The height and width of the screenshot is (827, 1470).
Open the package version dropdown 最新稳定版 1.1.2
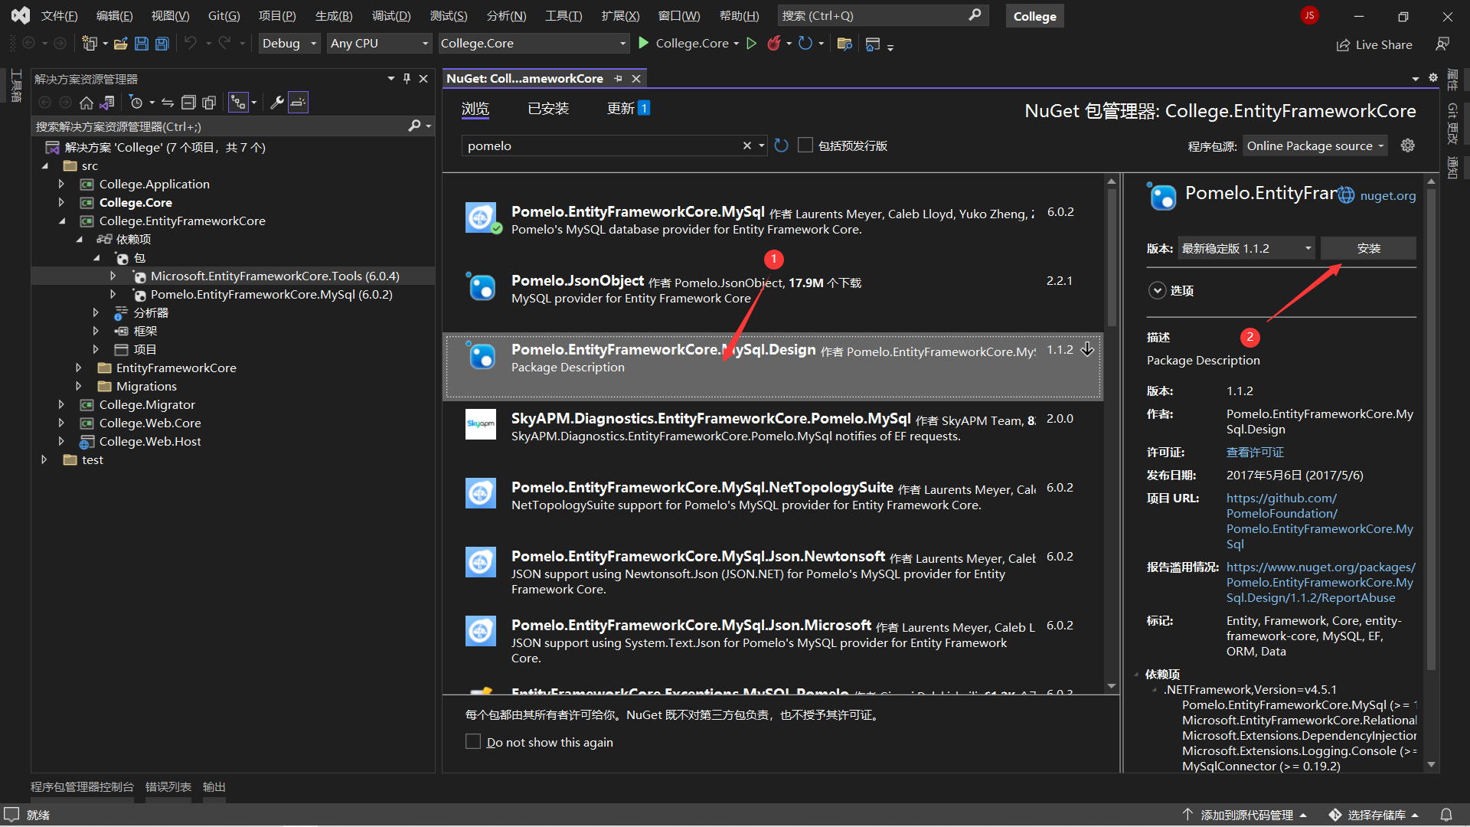[1246, 248]
